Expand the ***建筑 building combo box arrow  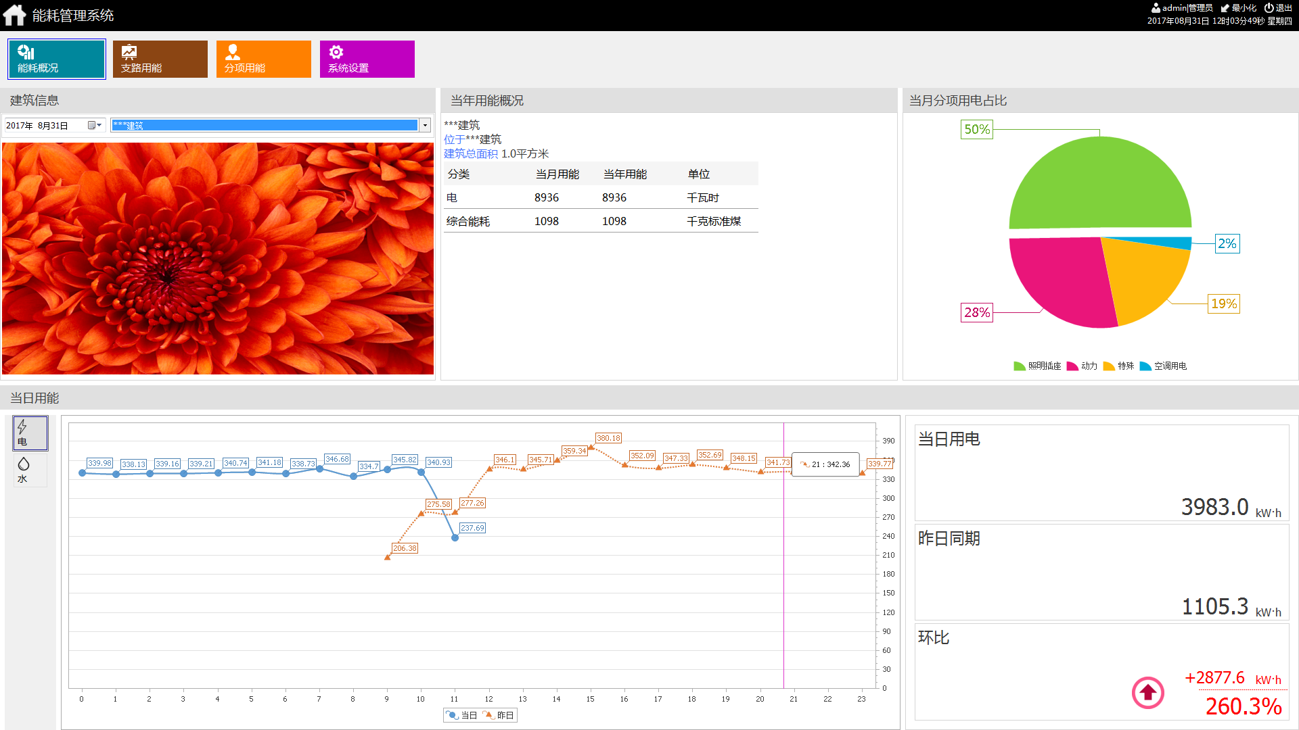click(425, 125)
